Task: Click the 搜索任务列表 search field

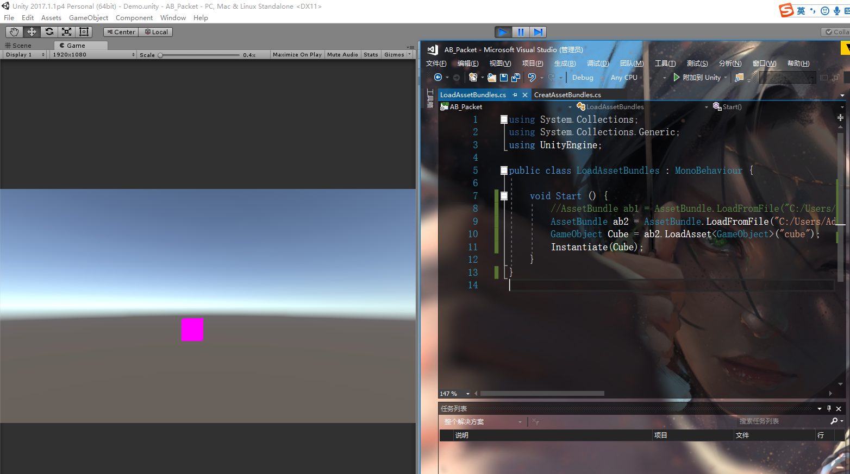Action: (x=783, y=421)
